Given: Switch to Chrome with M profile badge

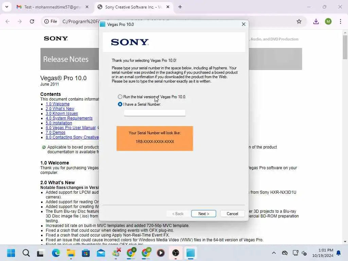Looking at the screenshot, I should click(x=146, y=253).
